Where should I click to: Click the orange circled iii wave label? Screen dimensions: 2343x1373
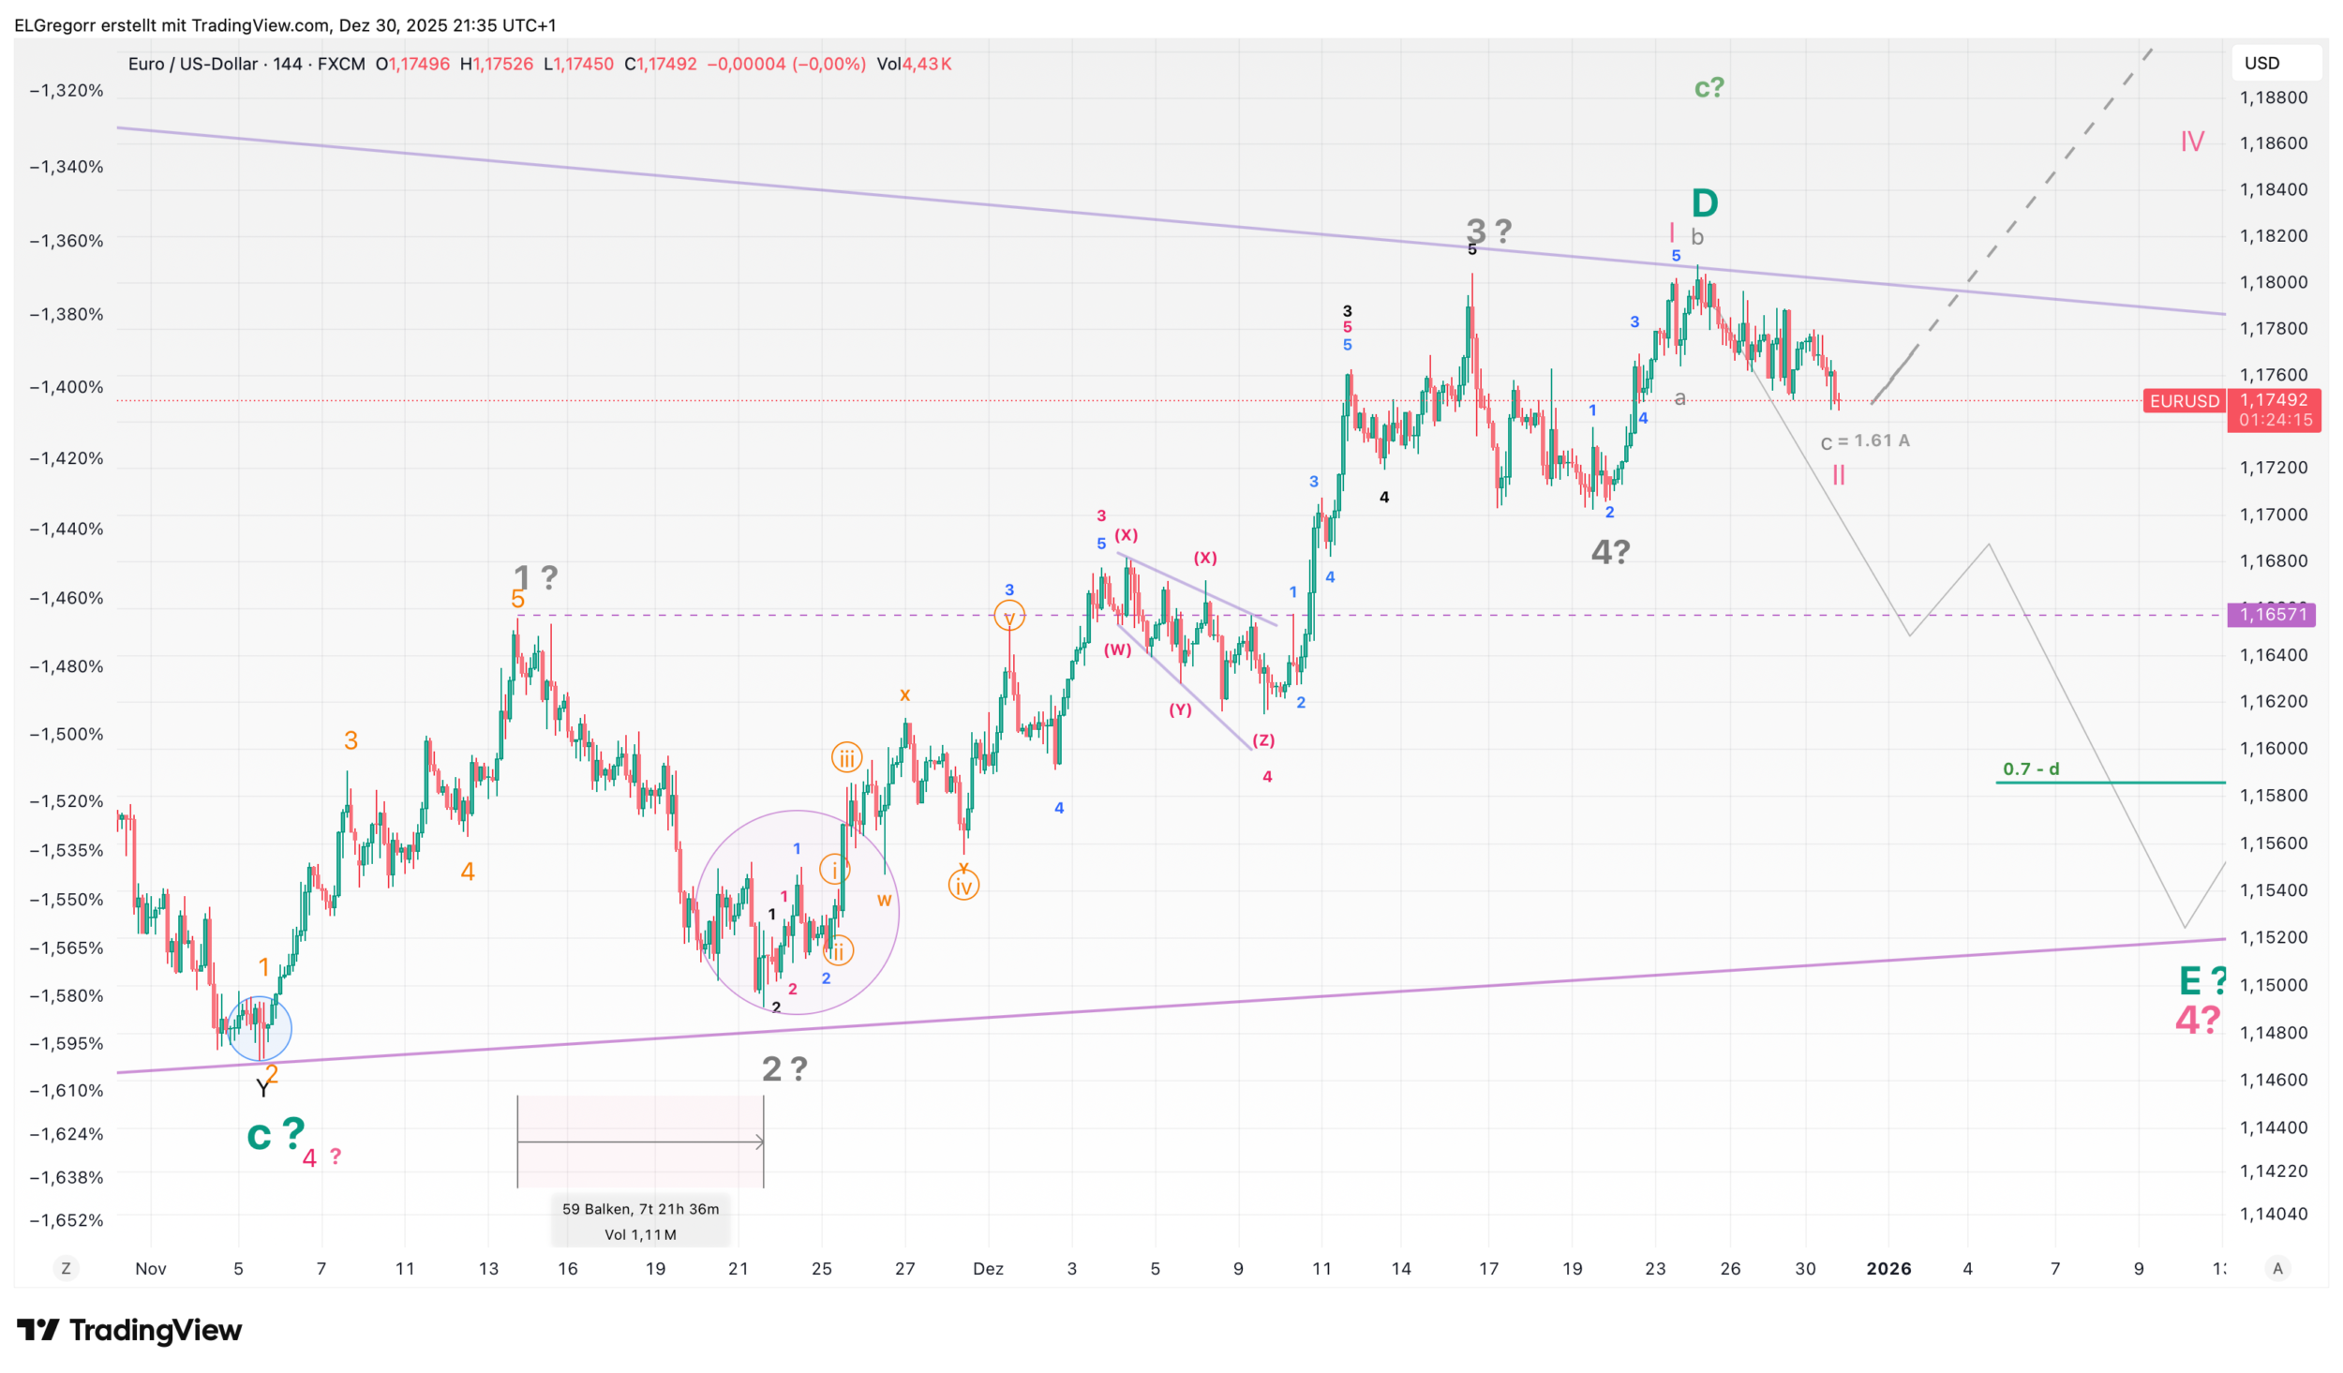click(x=846, y=757)
